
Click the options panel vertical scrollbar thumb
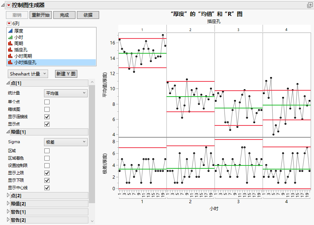[x=92, y=144]
